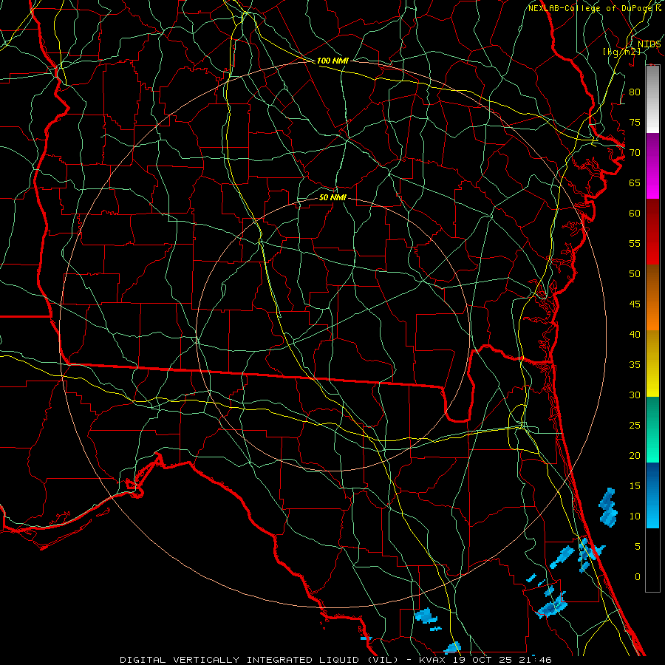Click the 65 value on the color scale
This screenshot has width=665, height=665.
(635, 183)
